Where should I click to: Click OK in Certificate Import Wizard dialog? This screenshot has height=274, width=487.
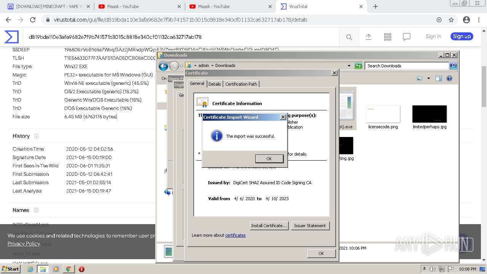pos(269,159)
